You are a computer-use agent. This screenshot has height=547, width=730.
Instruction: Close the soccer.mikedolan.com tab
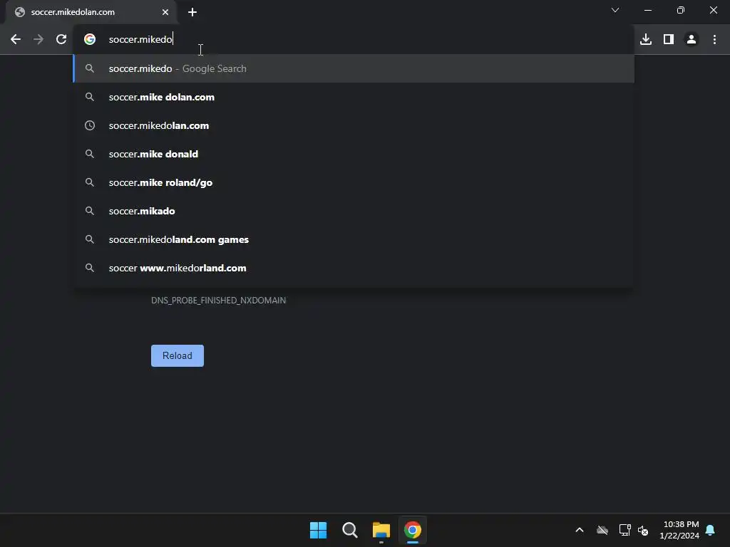pyautogui.click(x=165, y=12)
